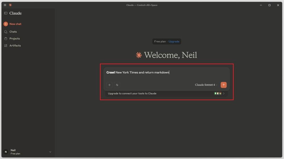Send the message with the orange arrow

(224, 85)
